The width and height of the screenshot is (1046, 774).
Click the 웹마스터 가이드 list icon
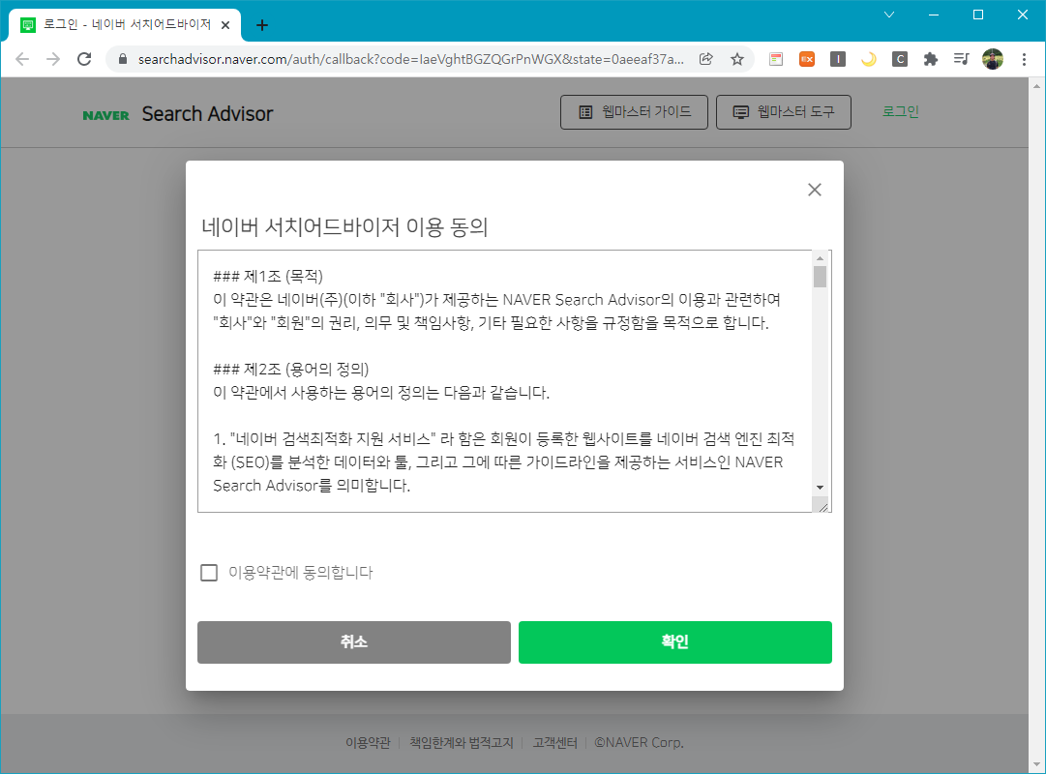tap(585, 112)
